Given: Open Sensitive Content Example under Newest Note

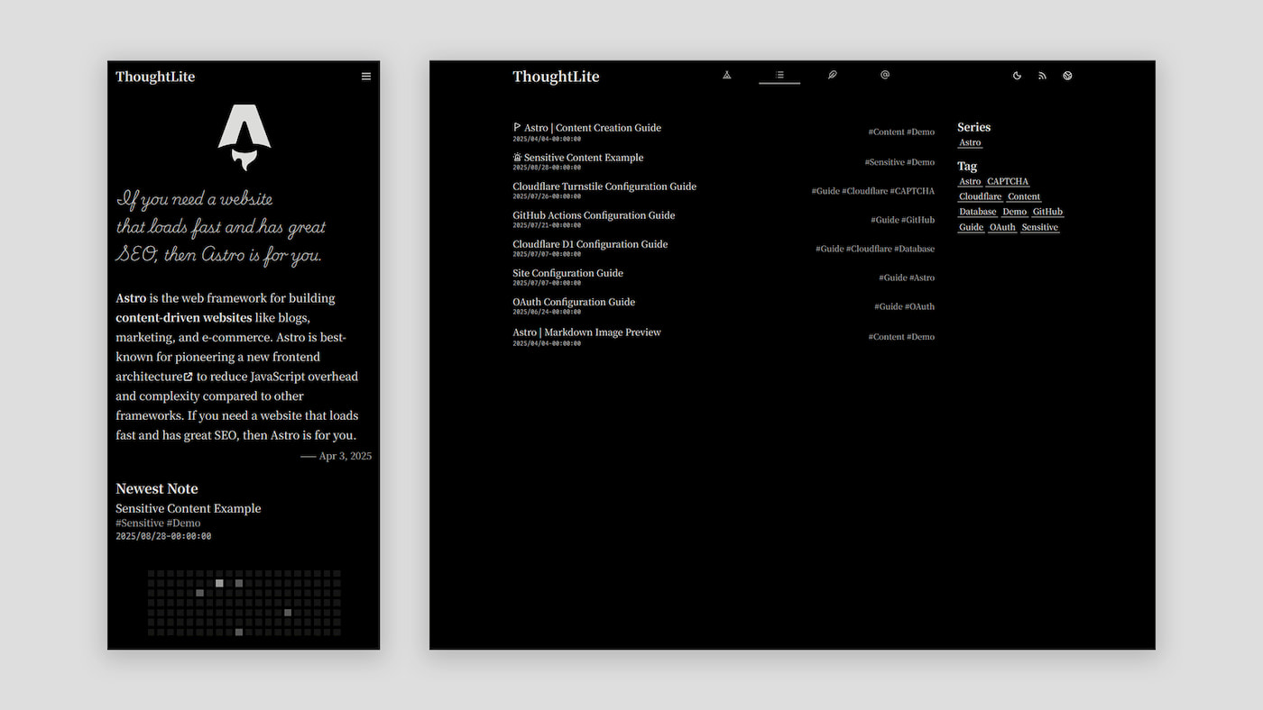Looking at the screenshot, I should [x=188, y=508].
